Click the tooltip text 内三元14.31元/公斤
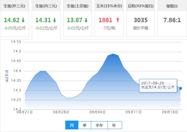187x132 pixels. [x=158, y=87]
